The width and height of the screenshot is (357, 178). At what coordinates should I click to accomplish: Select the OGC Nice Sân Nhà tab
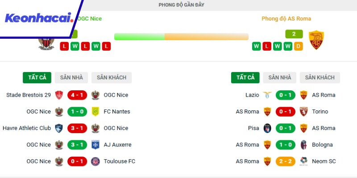(x=71, y=77)
